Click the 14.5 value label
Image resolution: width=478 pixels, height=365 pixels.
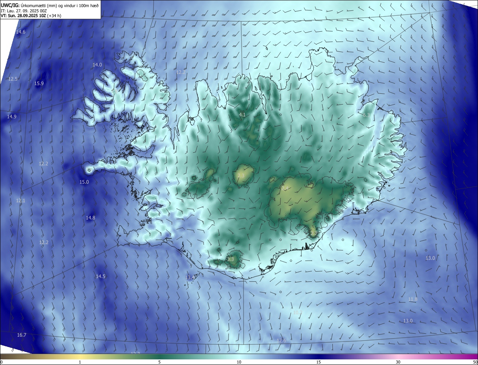(100, 276)
